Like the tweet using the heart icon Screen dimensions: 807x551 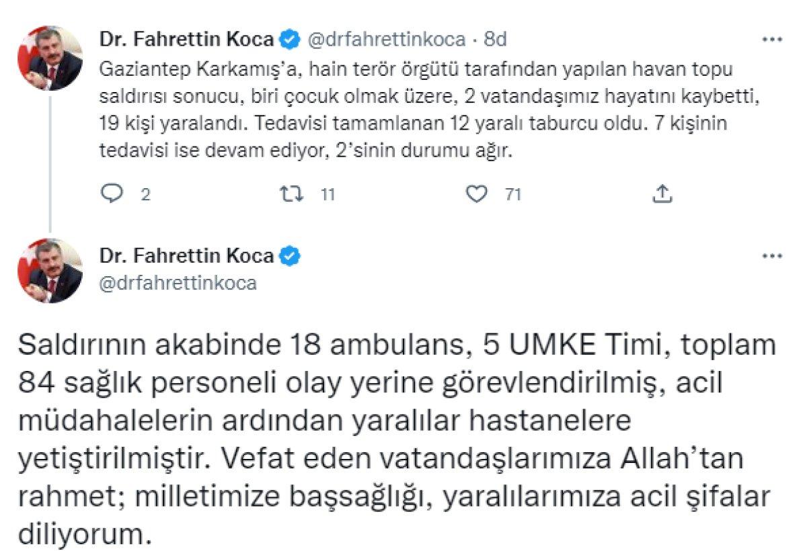point(477,194)
